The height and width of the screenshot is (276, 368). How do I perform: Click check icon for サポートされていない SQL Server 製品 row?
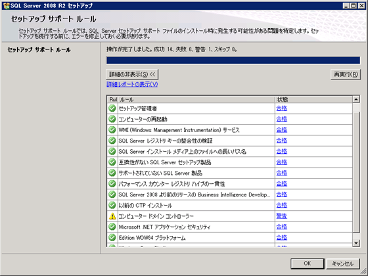[x=112, y=173]
